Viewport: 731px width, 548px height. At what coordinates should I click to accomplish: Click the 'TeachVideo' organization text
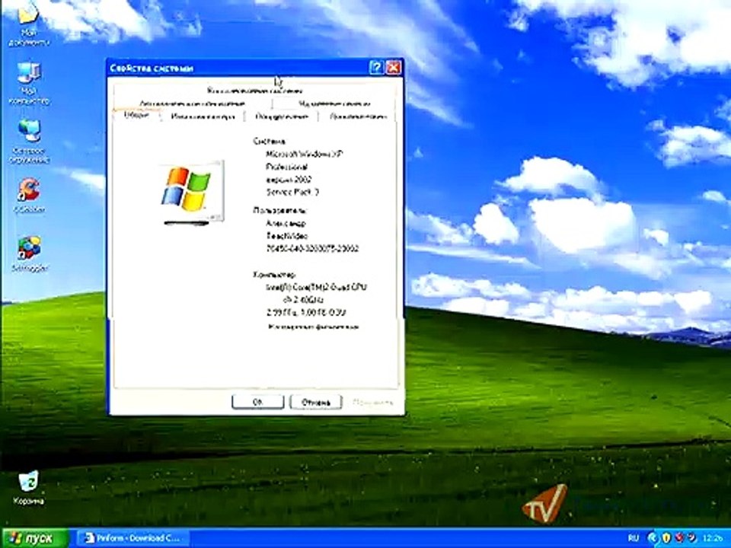(287, 236)
